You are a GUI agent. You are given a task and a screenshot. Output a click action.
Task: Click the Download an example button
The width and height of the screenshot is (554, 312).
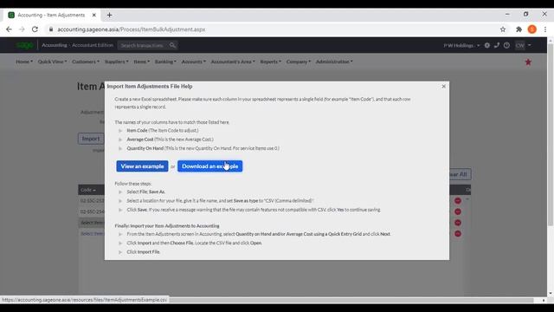pos(209,166)
